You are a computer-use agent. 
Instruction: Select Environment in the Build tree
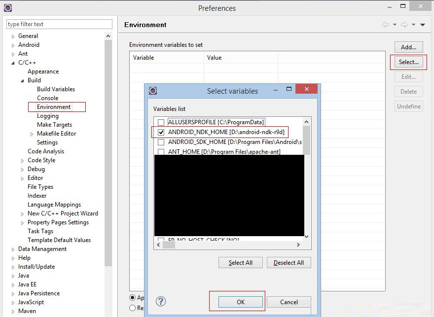click(x=54, y=107)
